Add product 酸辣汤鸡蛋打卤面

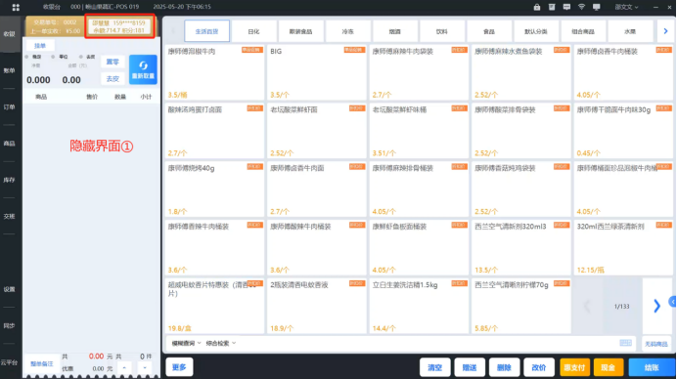(214, 131)
